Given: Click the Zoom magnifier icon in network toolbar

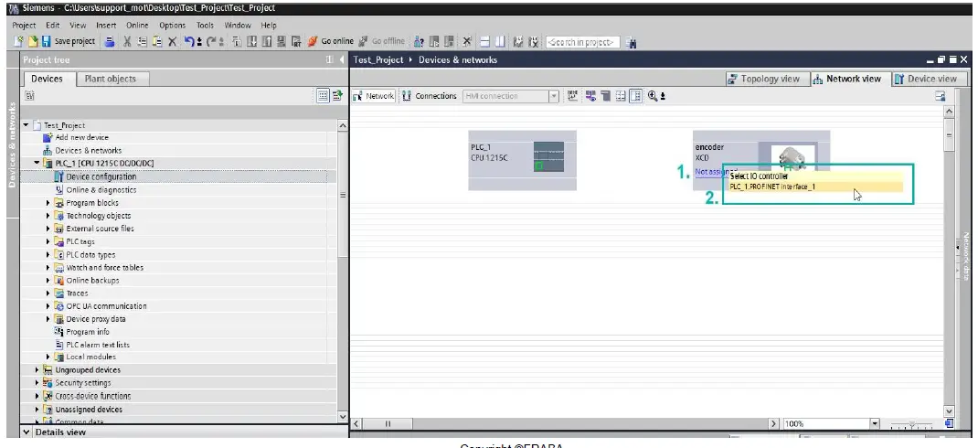Looking at the screenshot, I should [x=654, y=96].
